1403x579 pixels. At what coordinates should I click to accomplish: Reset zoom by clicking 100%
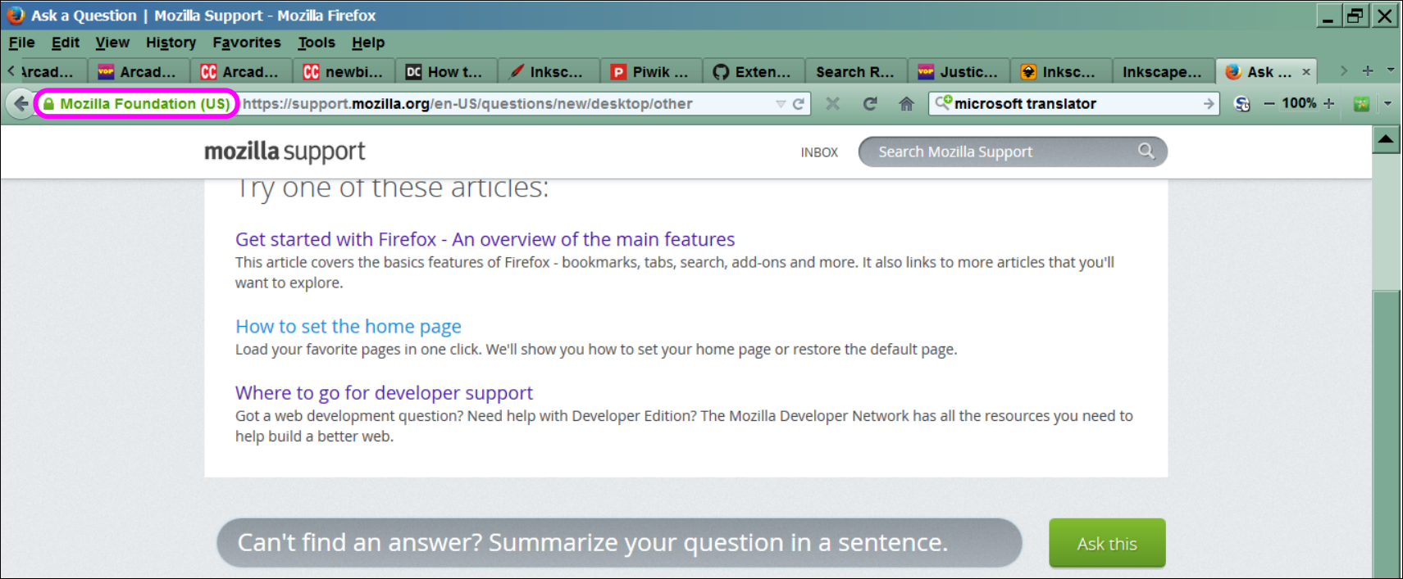tap(1299, 103)
